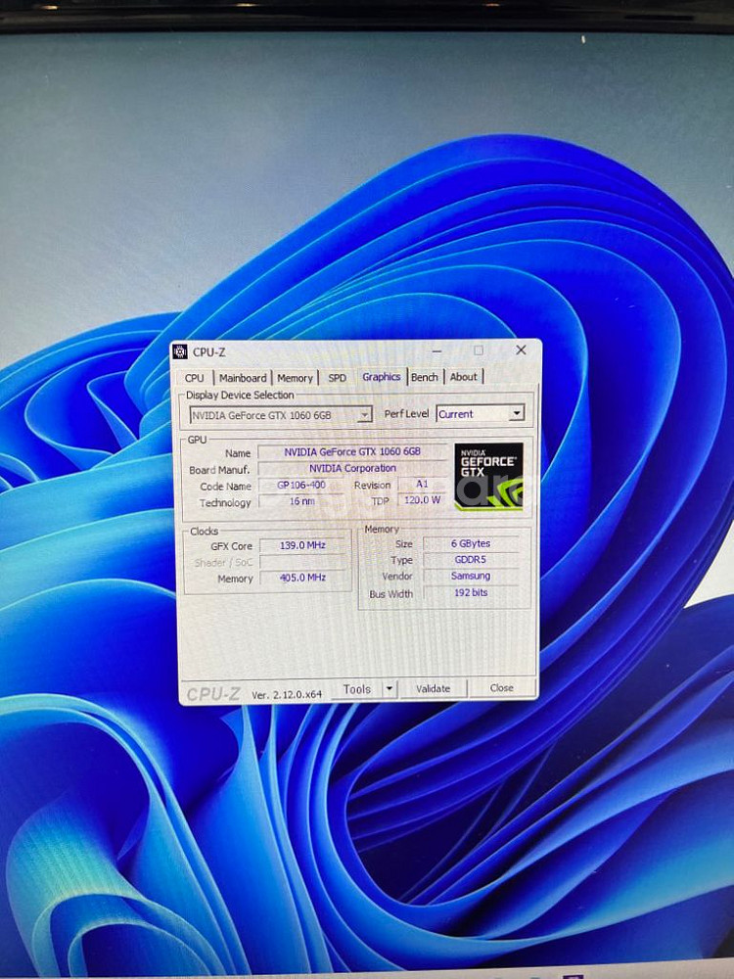Screen dimensions: 734x979
Task: Click the Tools button
Action: click(x=356, y=689)
